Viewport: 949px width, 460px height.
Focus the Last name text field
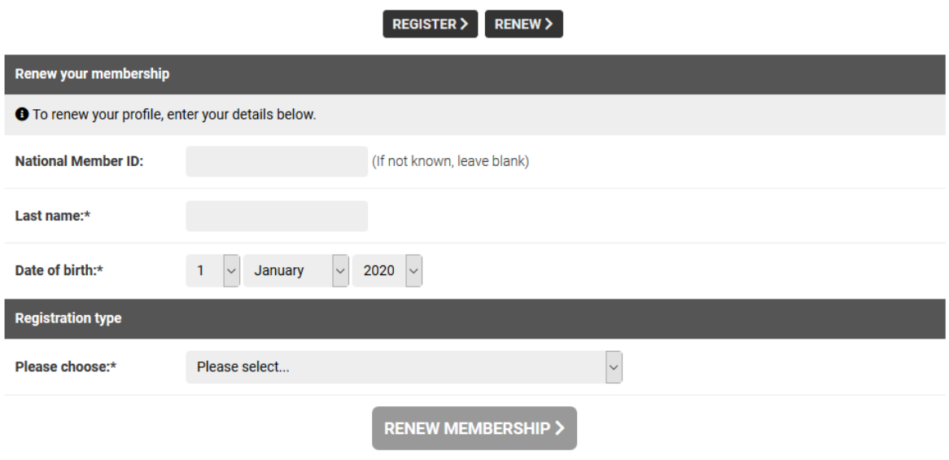[x=277, y=216]
